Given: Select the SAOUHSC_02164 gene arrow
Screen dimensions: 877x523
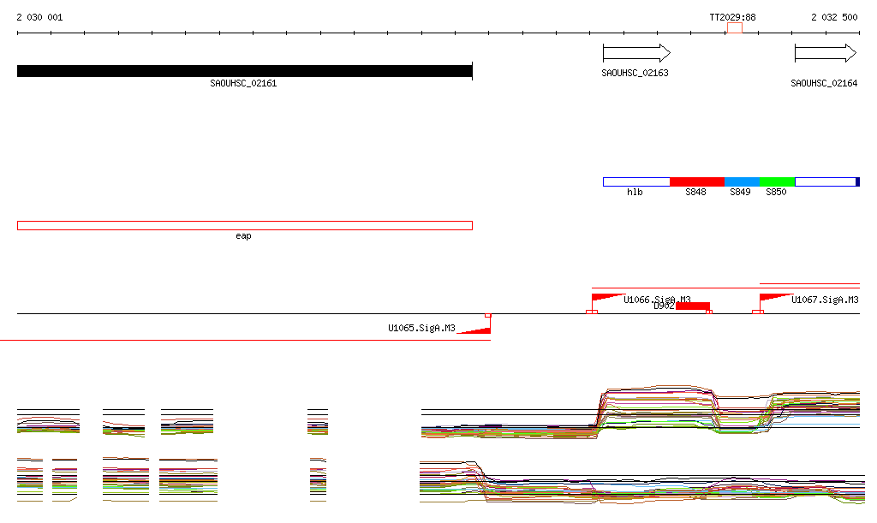Looking at the screenshot, I should point(826,53).
